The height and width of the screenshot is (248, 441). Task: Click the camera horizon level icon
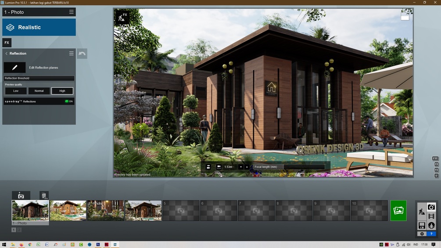click(x=208, y=167)
